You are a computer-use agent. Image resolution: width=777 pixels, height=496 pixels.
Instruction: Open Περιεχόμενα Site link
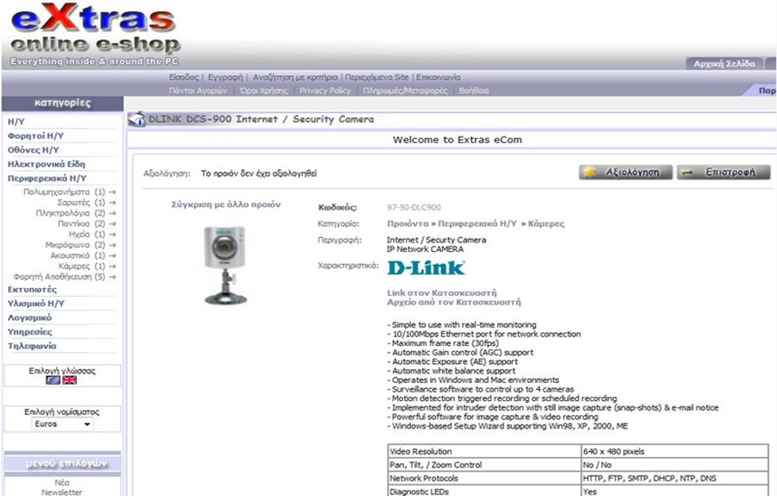pyautogui.click(x=376, y=78)
